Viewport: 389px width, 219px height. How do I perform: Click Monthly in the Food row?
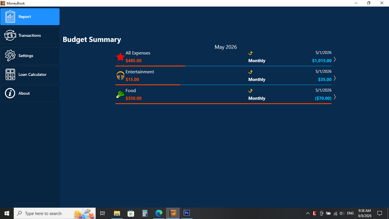(x=257, y=98)
